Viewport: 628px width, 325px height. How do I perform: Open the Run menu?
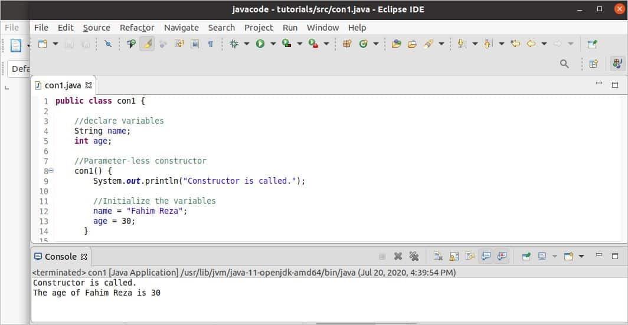290,28
